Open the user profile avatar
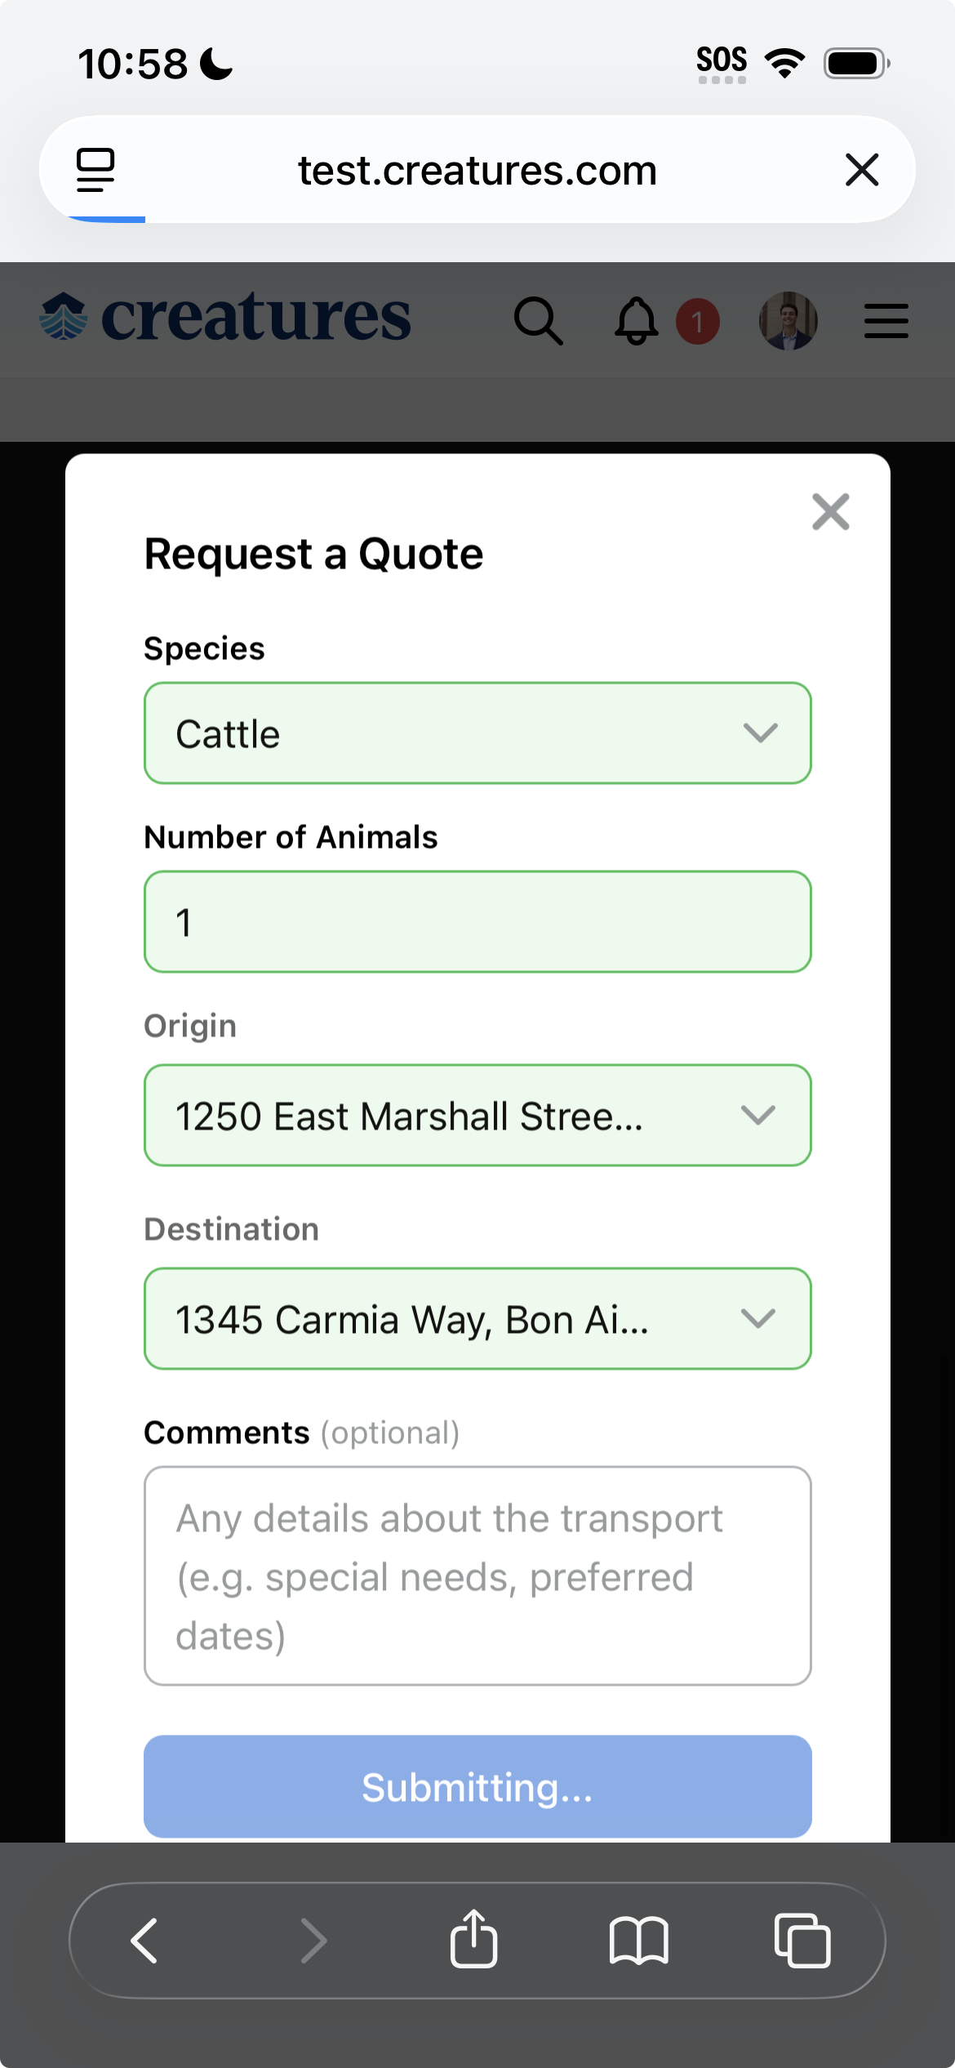 click(x=788, y=321)
